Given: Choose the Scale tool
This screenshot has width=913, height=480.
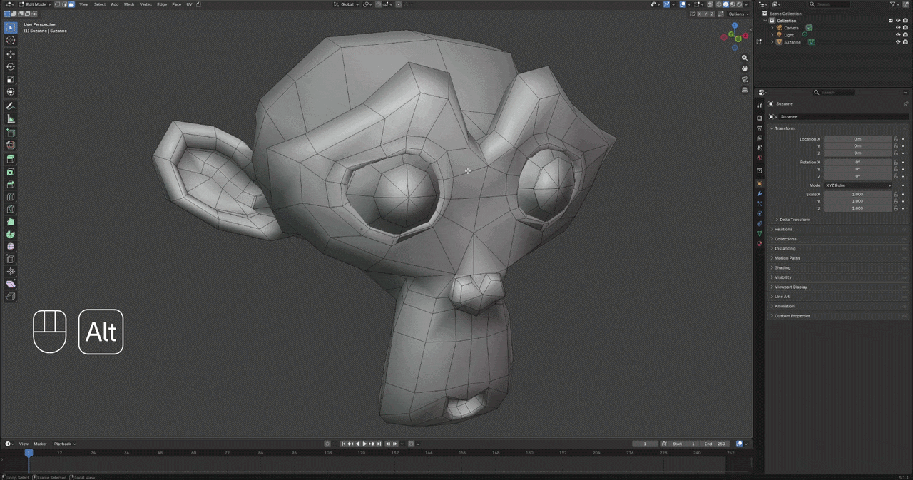Looking at the screenshot, I should pyautogui.click(x=11, y=79).
